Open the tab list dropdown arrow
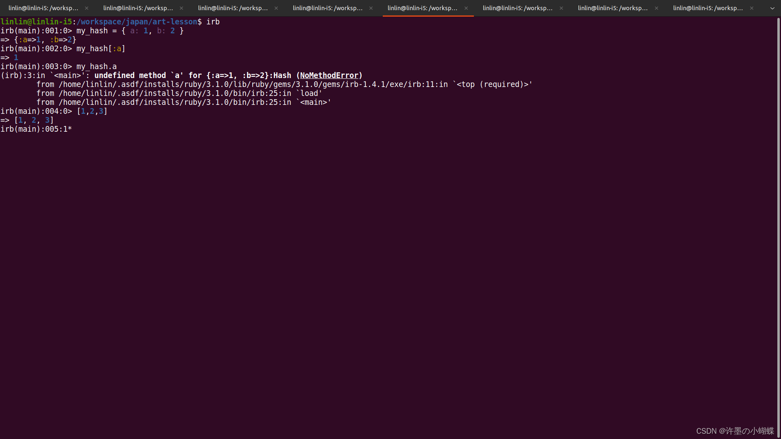 pyautogui.click(x=772, y=8)
